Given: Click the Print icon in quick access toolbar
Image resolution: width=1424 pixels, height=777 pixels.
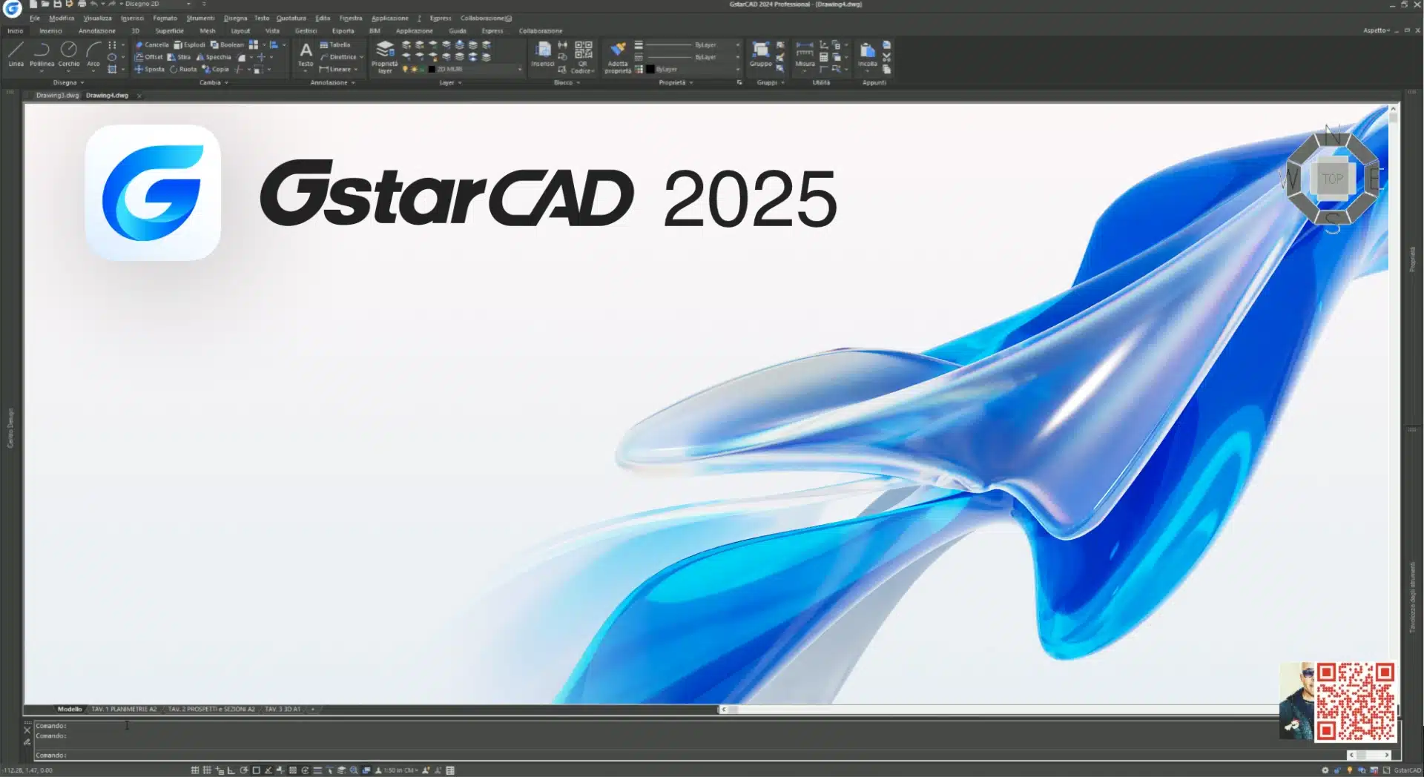Looking at the screenshot, I should [82, 4].
